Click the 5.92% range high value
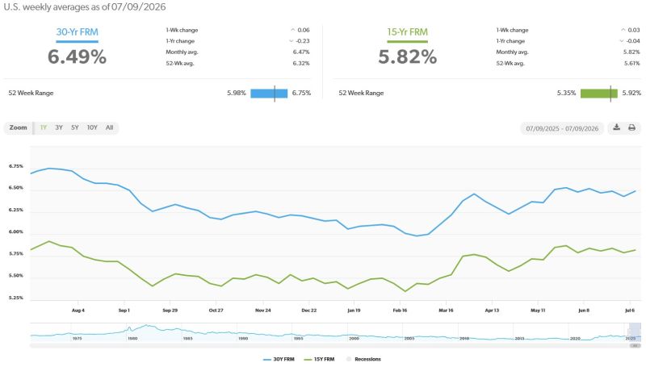The width and height of the screenshot is (646, 367). (x=631, y=93)
